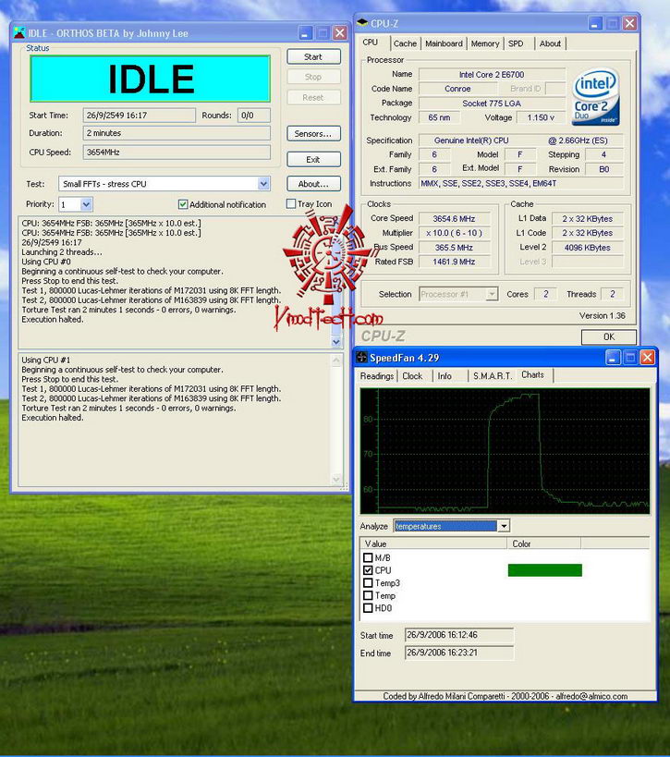
Task: Click the Rounds field showing 0/0
Action: (x=254, y=116)
